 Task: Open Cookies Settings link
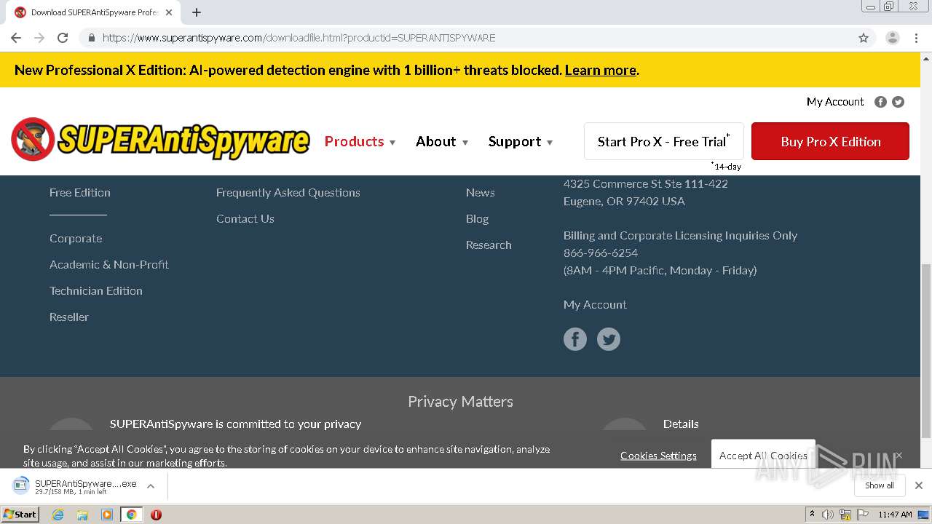[658, 456]
